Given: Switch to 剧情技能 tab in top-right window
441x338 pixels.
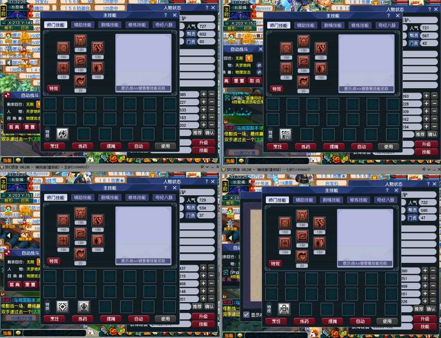Looking at the screenshot, I should (x=333, y=25).
